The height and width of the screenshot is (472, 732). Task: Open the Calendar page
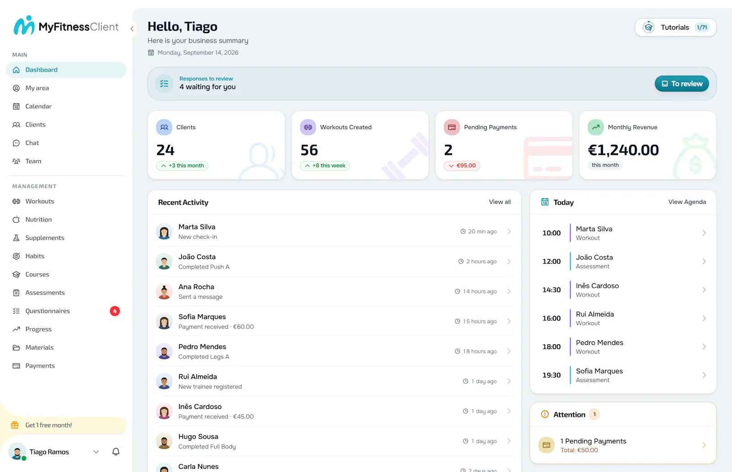click(66, 106)
